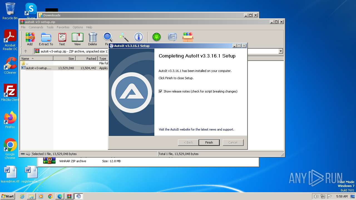The height and width of the screenshot is (200, 356).
Task: Click Chrome icon in taskbar
Action: pos(50,196)
